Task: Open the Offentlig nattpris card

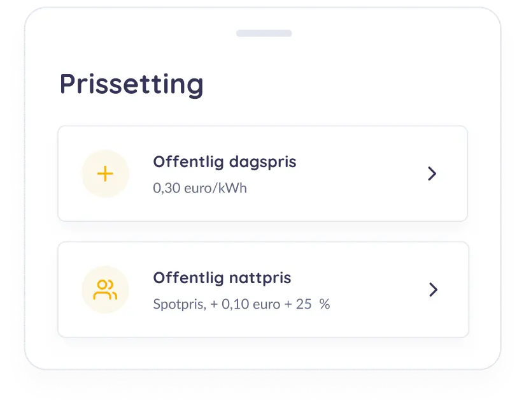Action: click(x=264, y=290)
